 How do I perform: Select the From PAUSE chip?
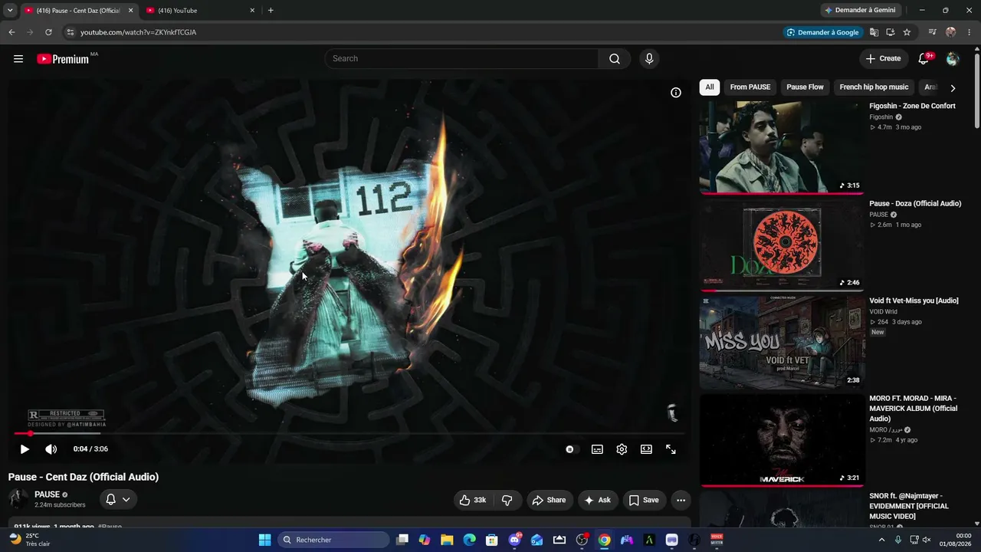750,87
